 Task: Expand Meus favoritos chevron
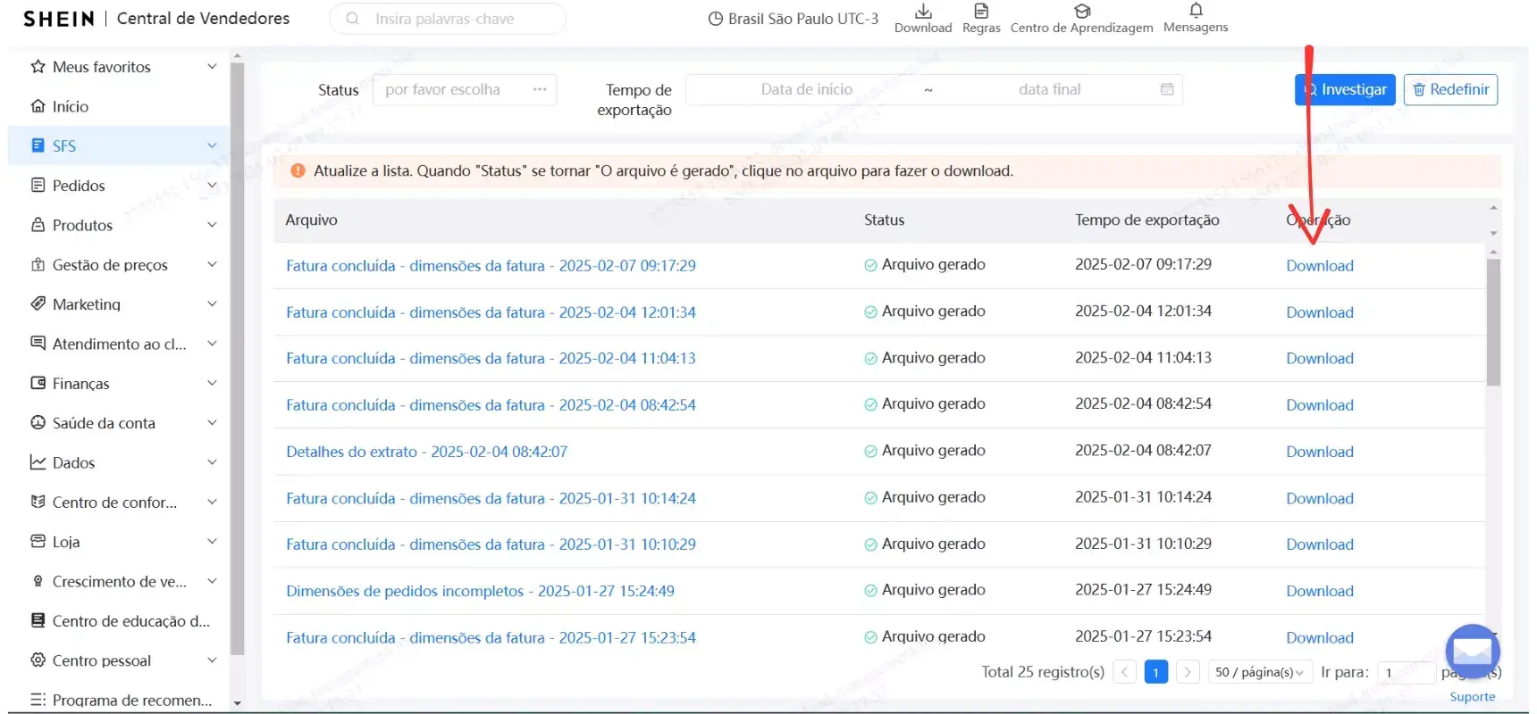212,66
